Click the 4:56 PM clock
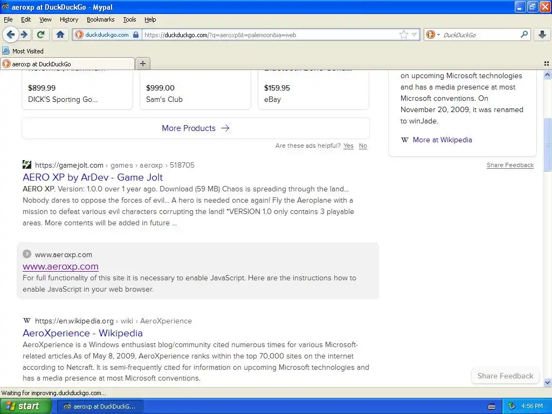 532,406
